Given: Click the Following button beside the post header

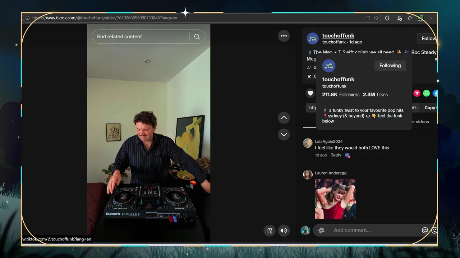Looking at the screenshot, I should coord(428,38).
